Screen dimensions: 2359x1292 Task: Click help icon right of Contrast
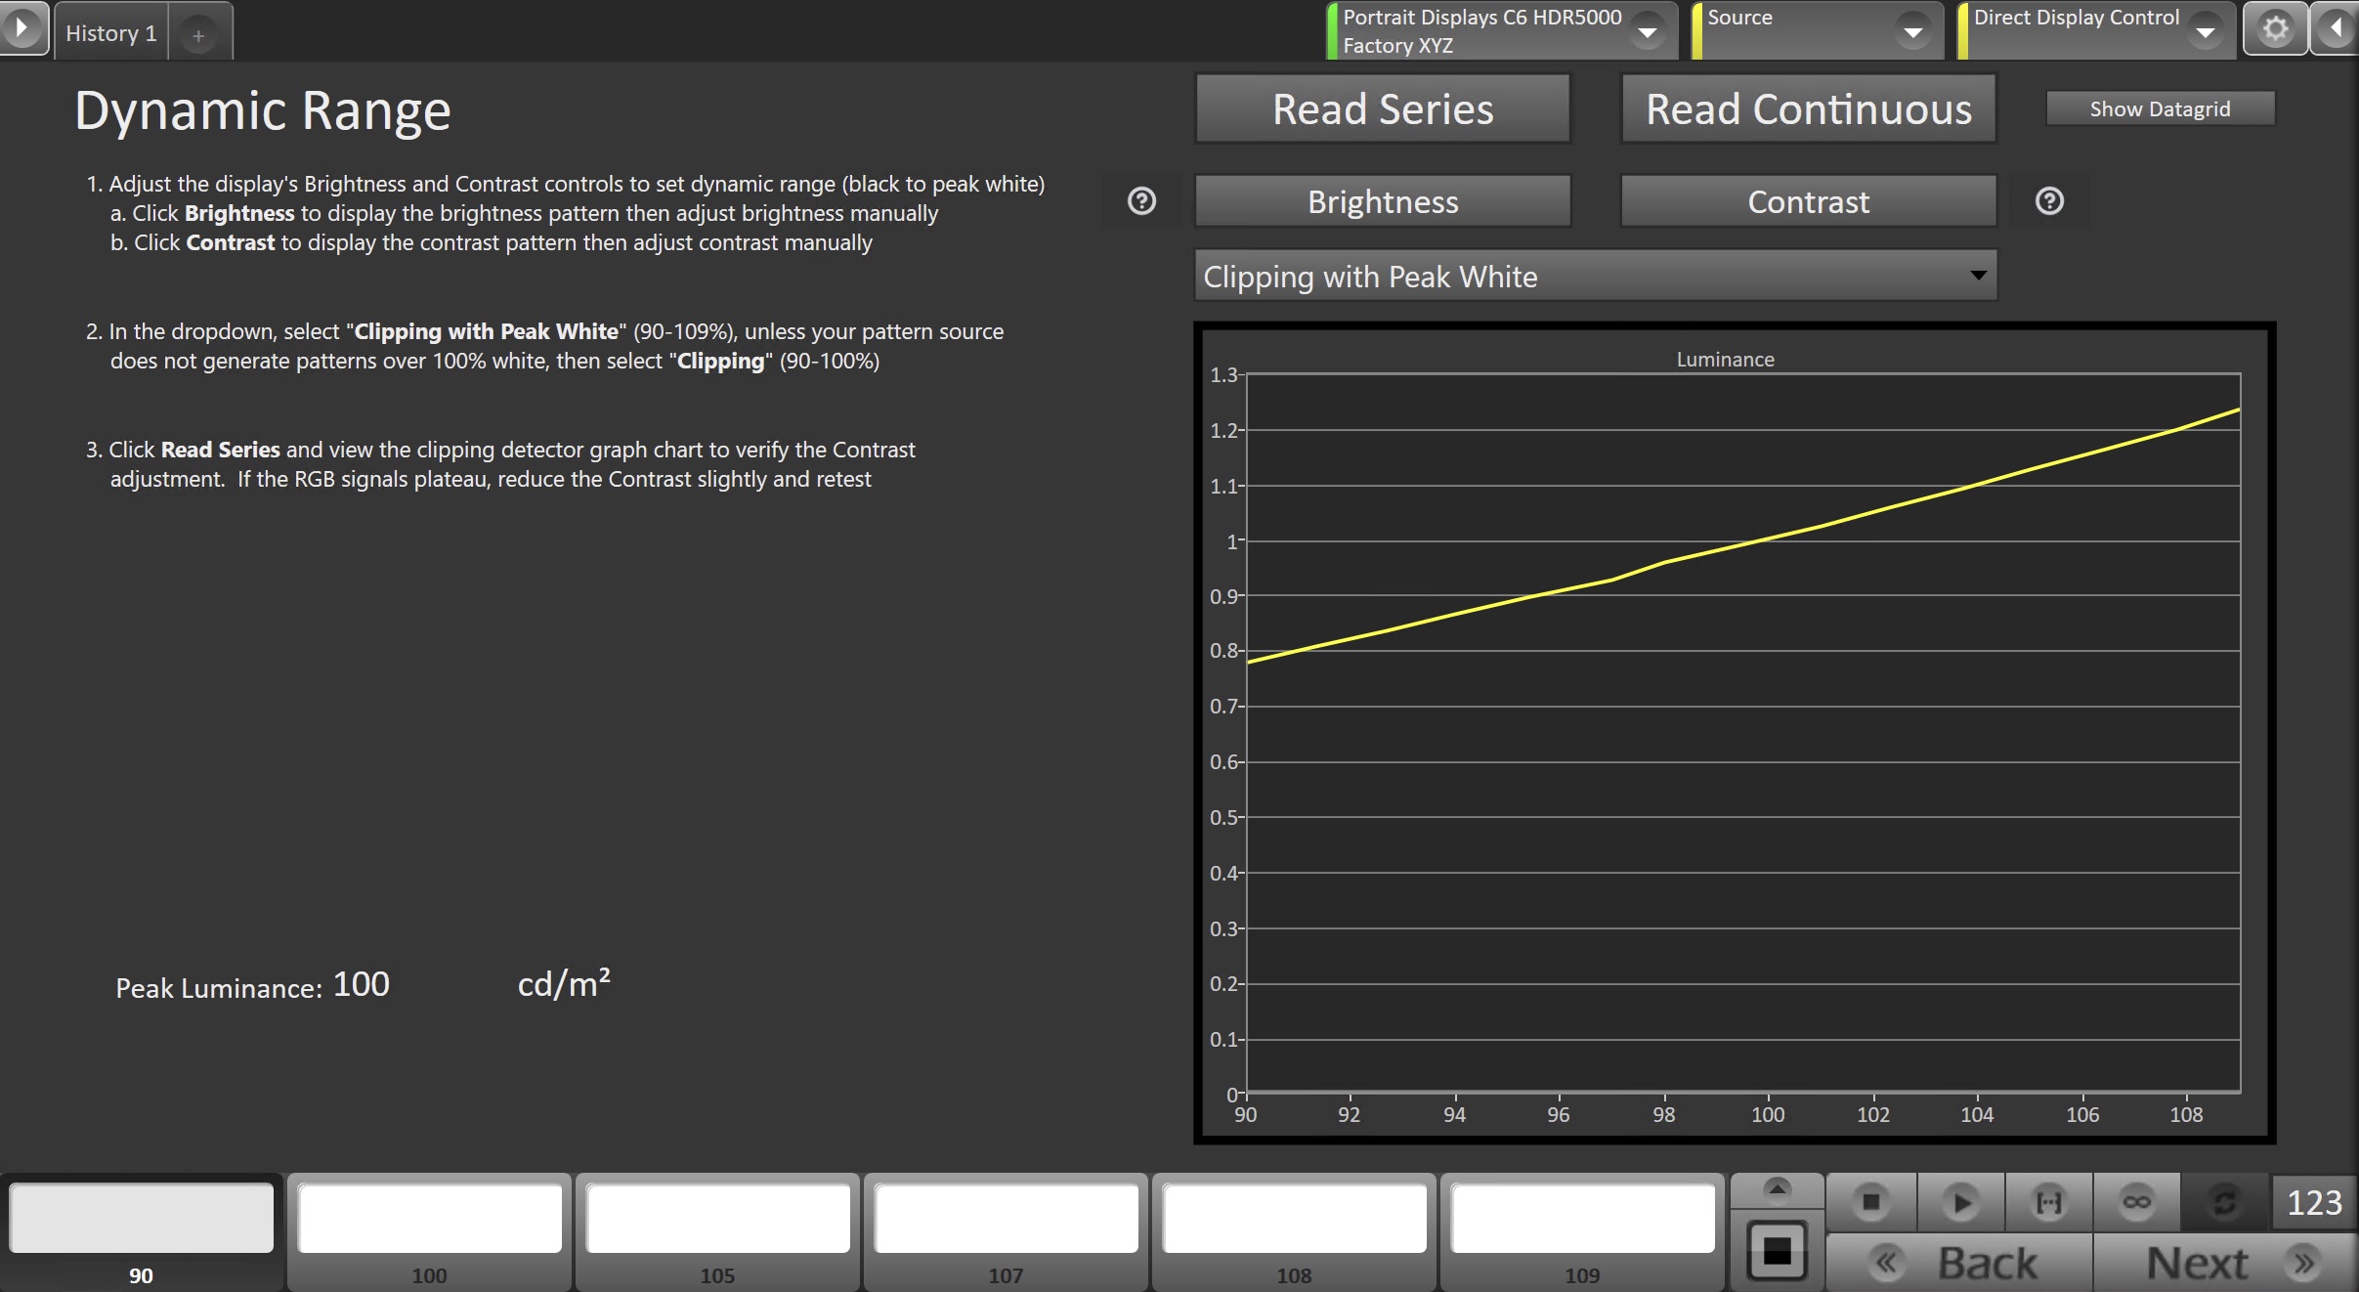pyautogui.click(x=2049, y=201)
